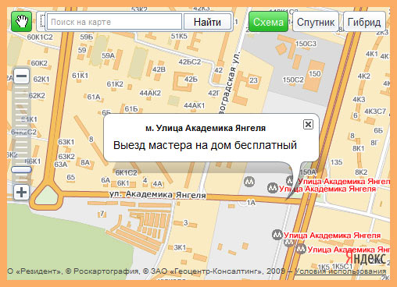Click building label '6Б'
Screen dimensions: 397x287
(x=378, y=130)
